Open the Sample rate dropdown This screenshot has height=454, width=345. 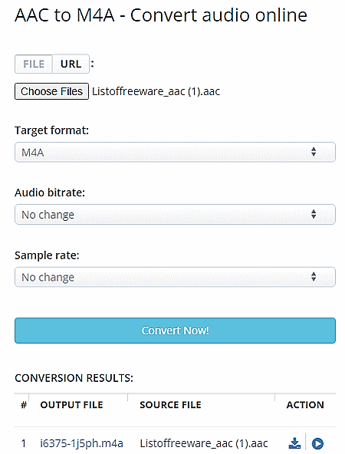(175, 277)
